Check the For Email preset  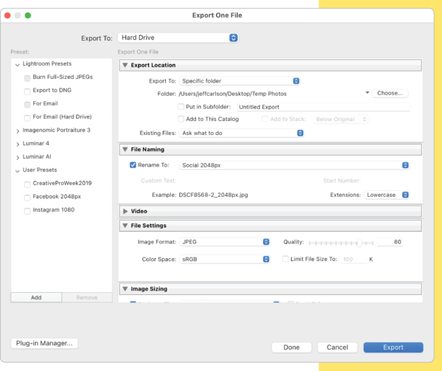point(27,105)
